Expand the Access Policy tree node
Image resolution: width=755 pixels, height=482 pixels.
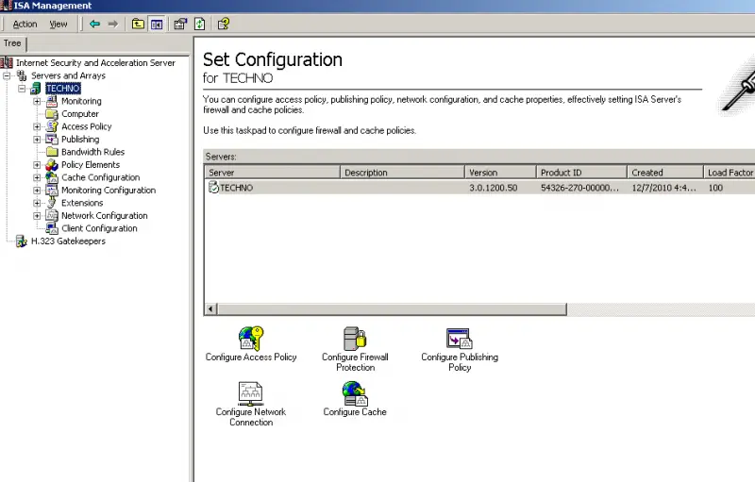[x=37, y=127]
